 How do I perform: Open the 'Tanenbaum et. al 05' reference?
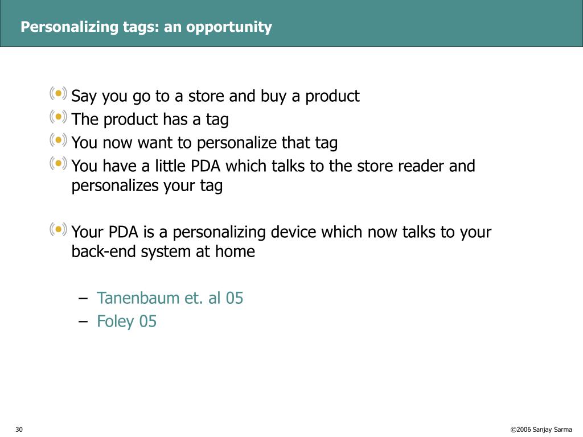[x=170, y=298]
